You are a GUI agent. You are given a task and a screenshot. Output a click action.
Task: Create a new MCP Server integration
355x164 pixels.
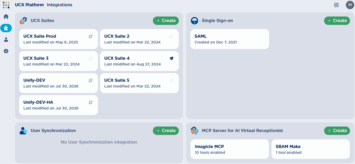click(x=337, y=131)
